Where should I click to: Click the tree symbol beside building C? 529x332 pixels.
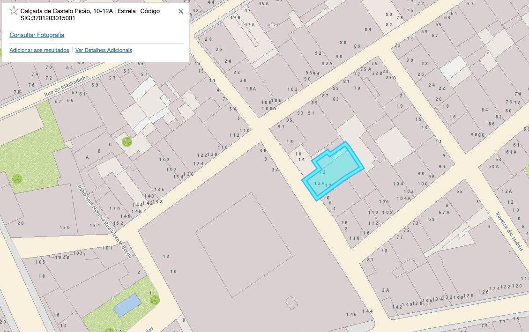coord(127,142)
